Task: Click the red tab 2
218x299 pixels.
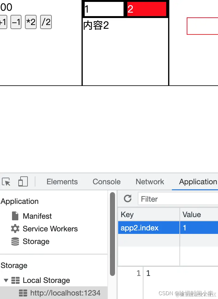Action: tap(147, 9)
